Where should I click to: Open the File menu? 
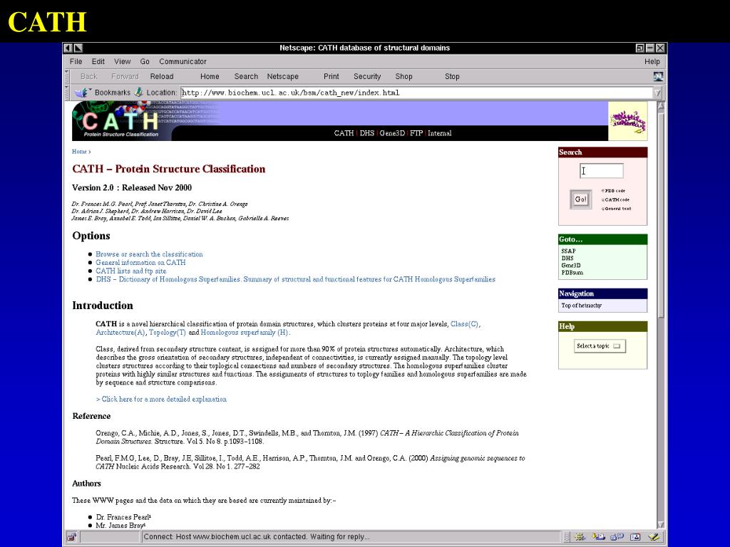pos(76,61)
